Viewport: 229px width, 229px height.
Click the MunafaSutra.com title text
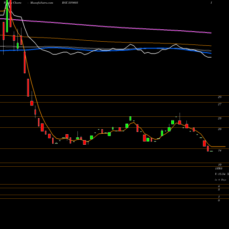coord(42,3)
